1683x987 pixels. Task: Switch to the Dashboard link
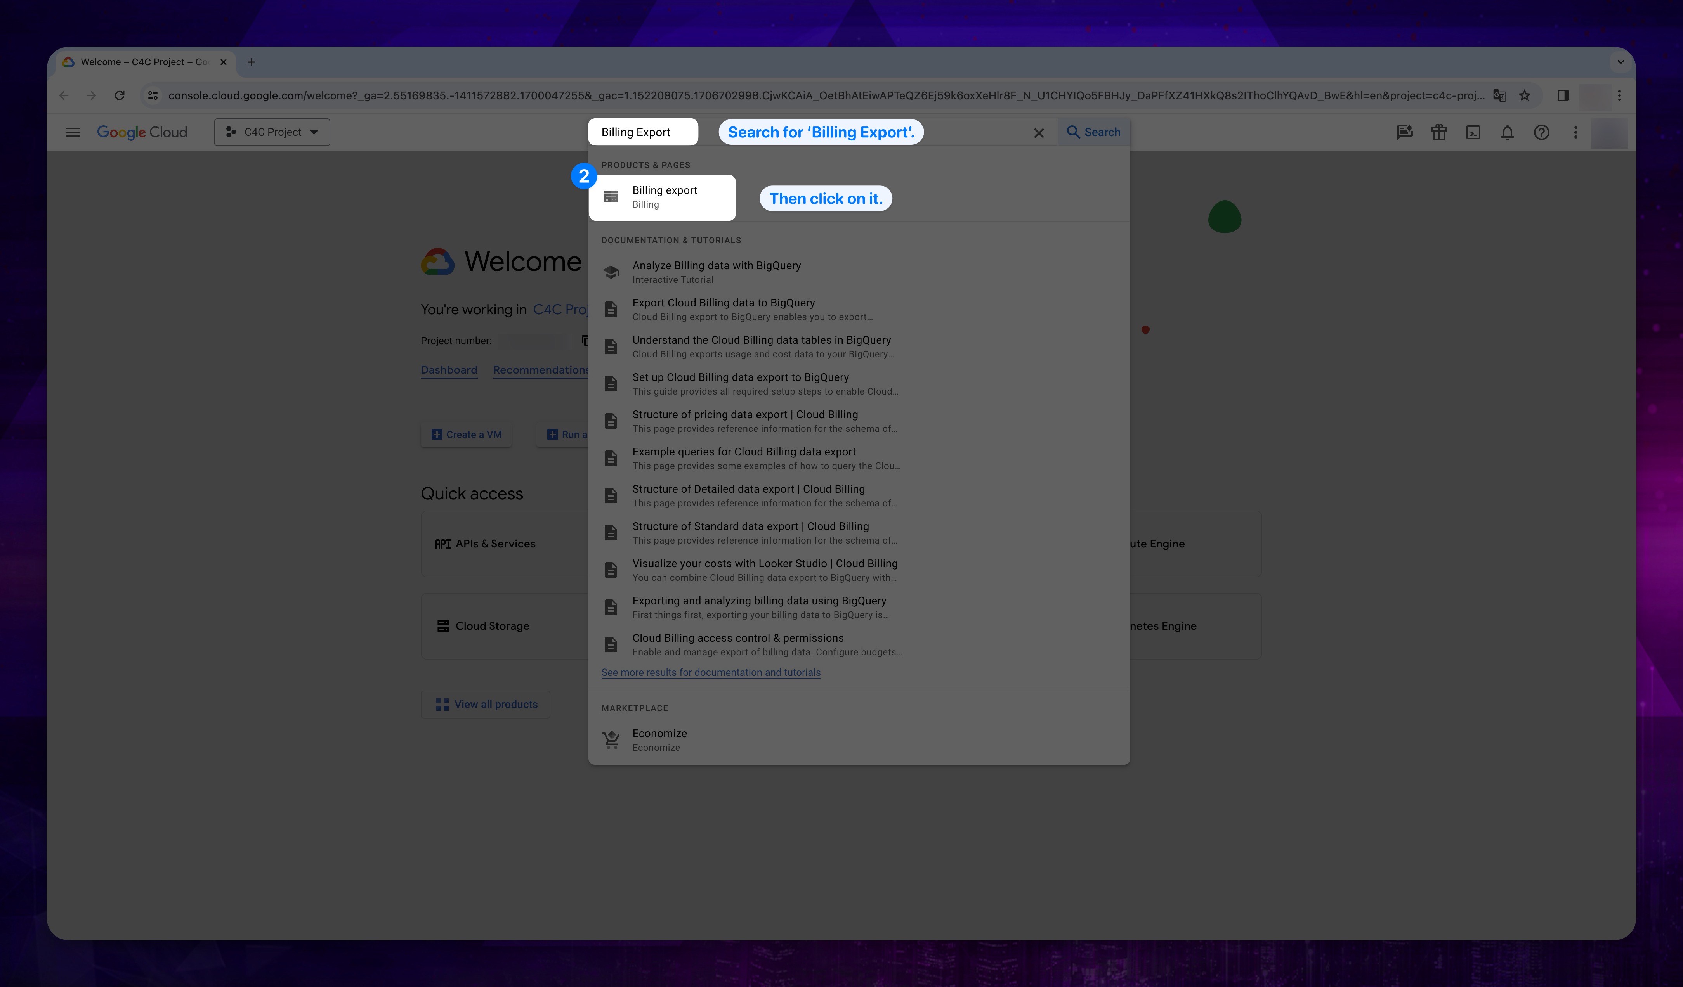point(449,371)
